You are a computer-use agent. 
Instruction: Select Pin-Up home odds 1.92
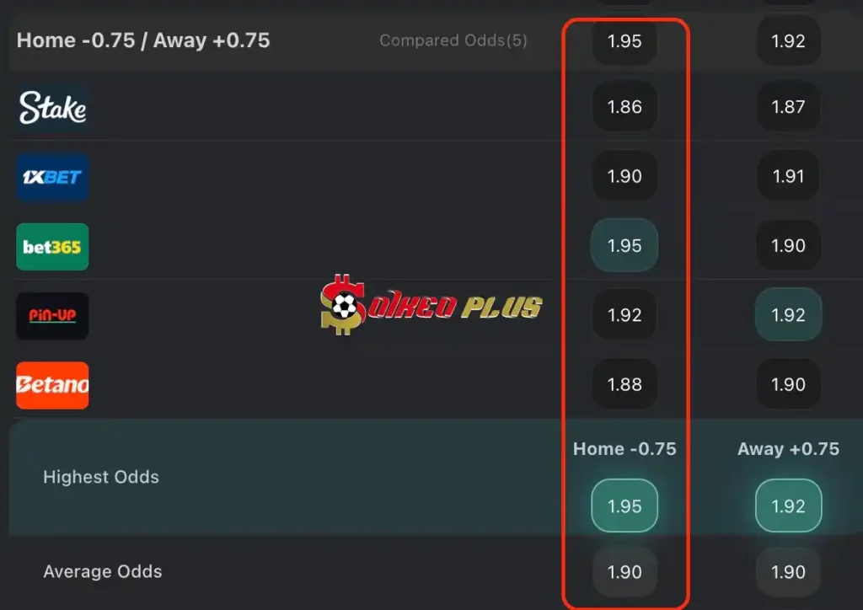(624, 314)
